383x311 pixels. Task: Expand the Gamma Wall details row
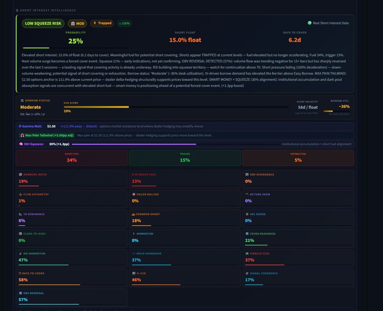pyautogui.click(x=185, y=126)
